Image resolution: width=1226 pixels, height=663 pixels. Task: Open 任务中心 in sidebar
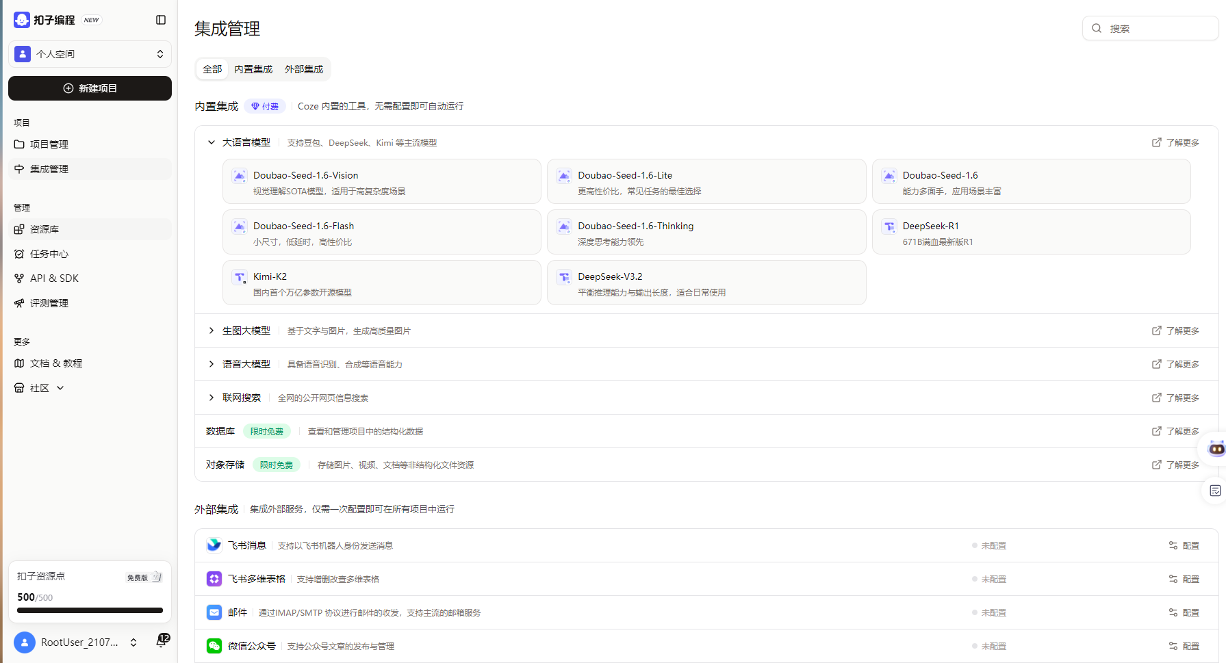click(x=90, y=254)
